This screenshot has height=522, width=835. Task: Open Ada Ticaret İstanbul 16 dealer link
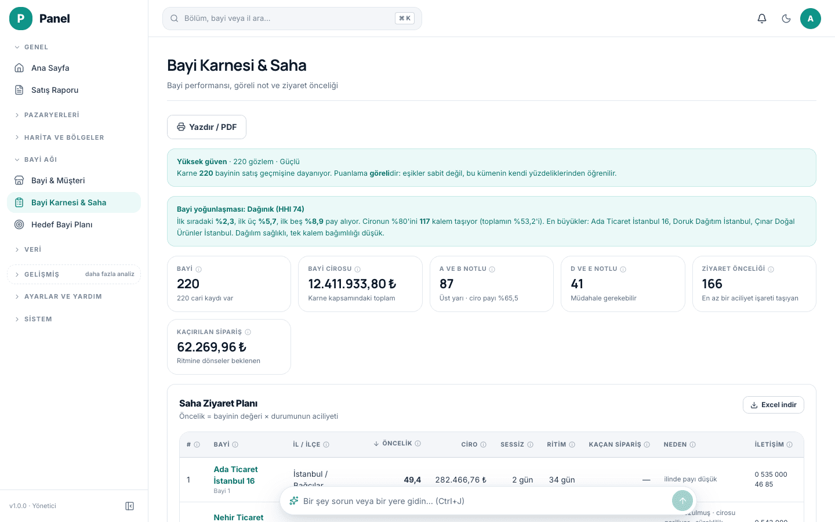pyautogui.click(x=235, y=475)
